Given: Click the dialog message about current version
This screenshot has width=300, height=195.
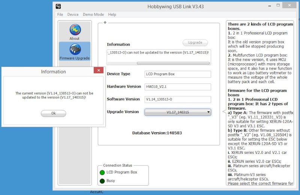Looking at the screenshot, I should 54,95.
